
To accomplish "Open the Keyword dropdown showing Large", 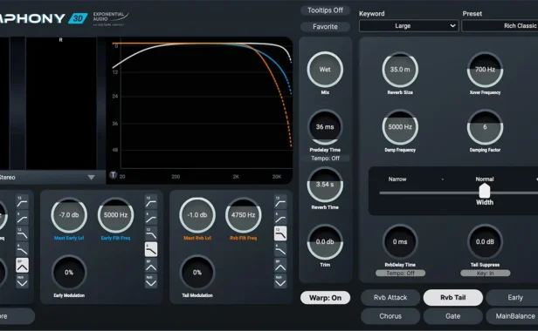I will pos(409,26).
